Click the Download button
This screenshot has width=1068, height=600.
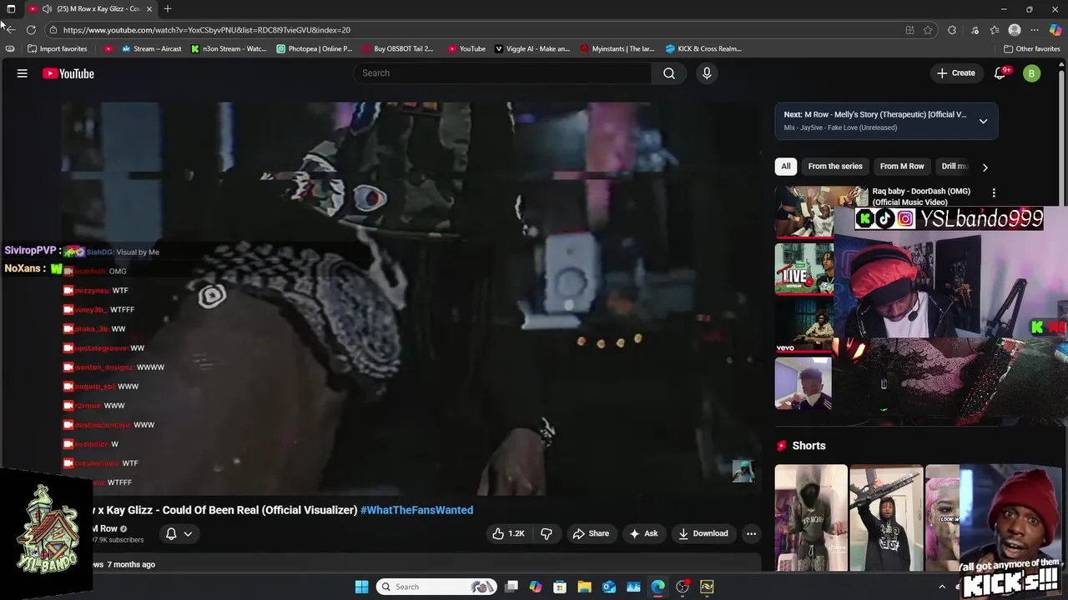tap(703, 533)
